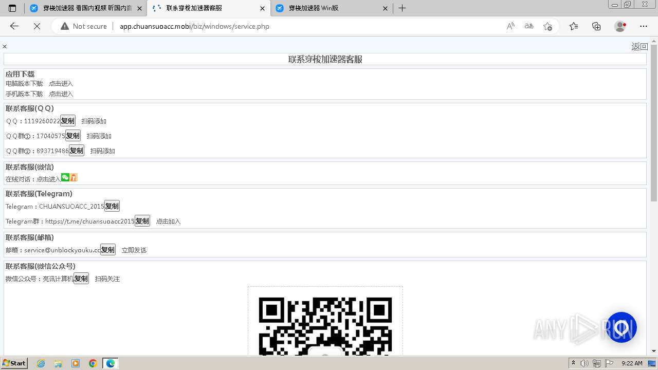Copy QQ群① number 17040575
658x370 pixels.
pos(73,136)
